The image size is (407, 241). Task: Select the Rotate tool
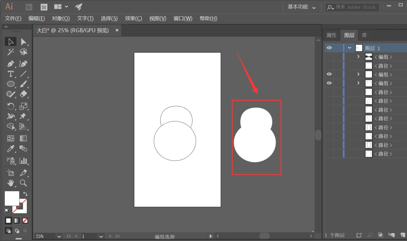pos(11,106)
